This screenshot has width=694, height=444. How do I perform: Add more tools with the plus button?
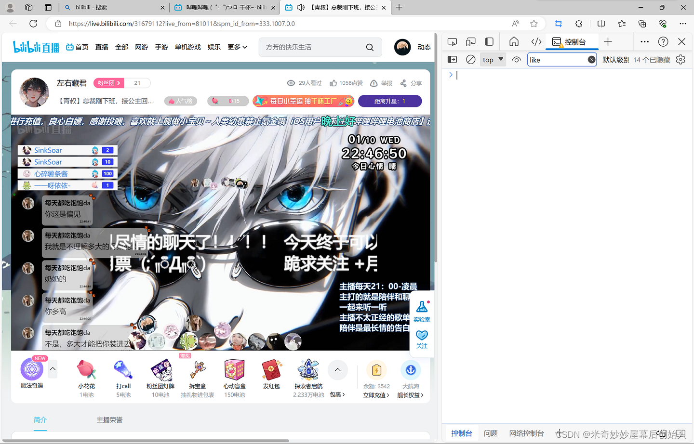(x=608, y=42)
